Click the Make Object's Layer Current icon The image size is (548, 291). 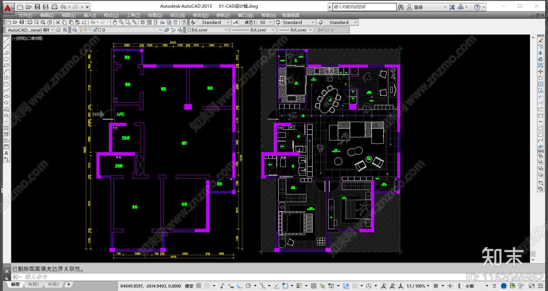(x=166, y=30)
